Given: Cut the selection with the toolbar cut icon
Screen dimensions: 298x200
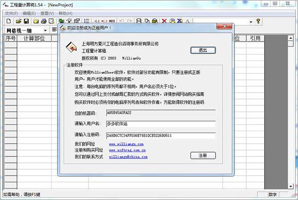Looking at the screenshot, I should click(139, 21).
